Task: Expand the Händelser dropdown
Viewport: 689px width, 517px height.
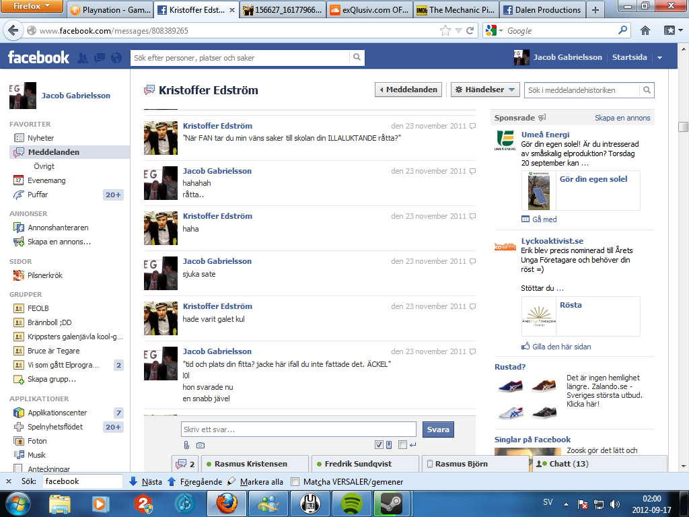Action: tap(485, 90)
